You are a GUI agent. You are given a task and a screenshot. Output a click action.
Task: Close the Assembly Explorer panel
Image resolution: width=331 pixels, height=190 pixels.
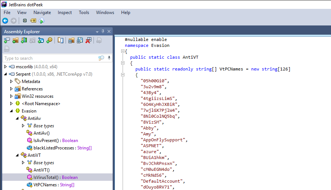point(109,31)
